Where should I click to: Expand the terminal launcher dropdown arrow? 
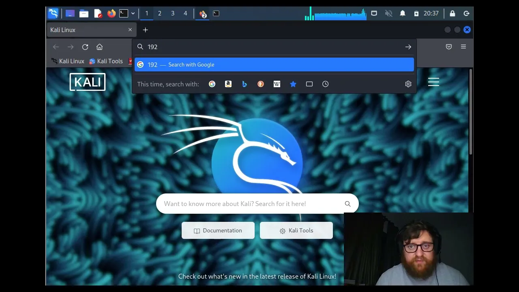[133, 13]
